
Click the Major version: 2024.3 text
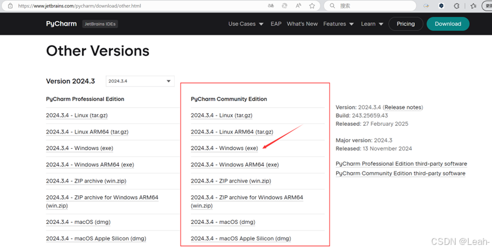[364, 141]
